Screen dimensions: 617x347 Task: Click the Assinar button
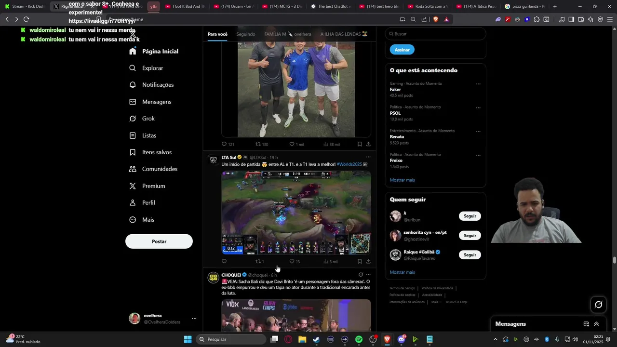click(x=402, y=50)
